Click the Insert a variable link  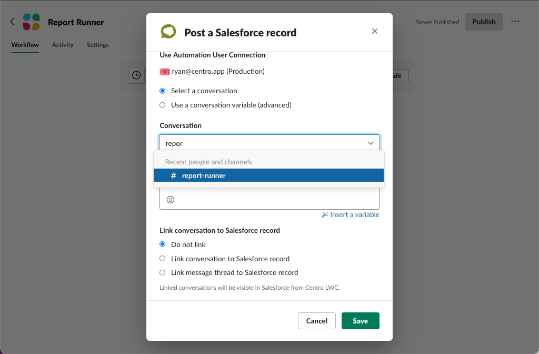pos(354,214)
